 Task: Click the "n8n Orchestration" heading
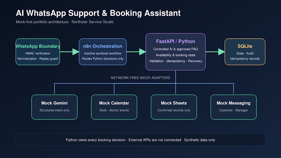coord(103,46)
